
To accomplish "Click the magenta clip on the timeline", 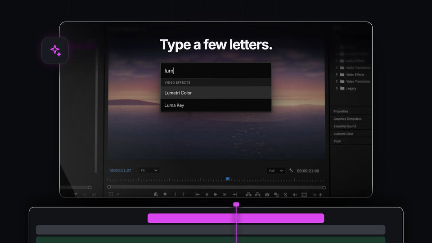I will [x=236, y=218].
